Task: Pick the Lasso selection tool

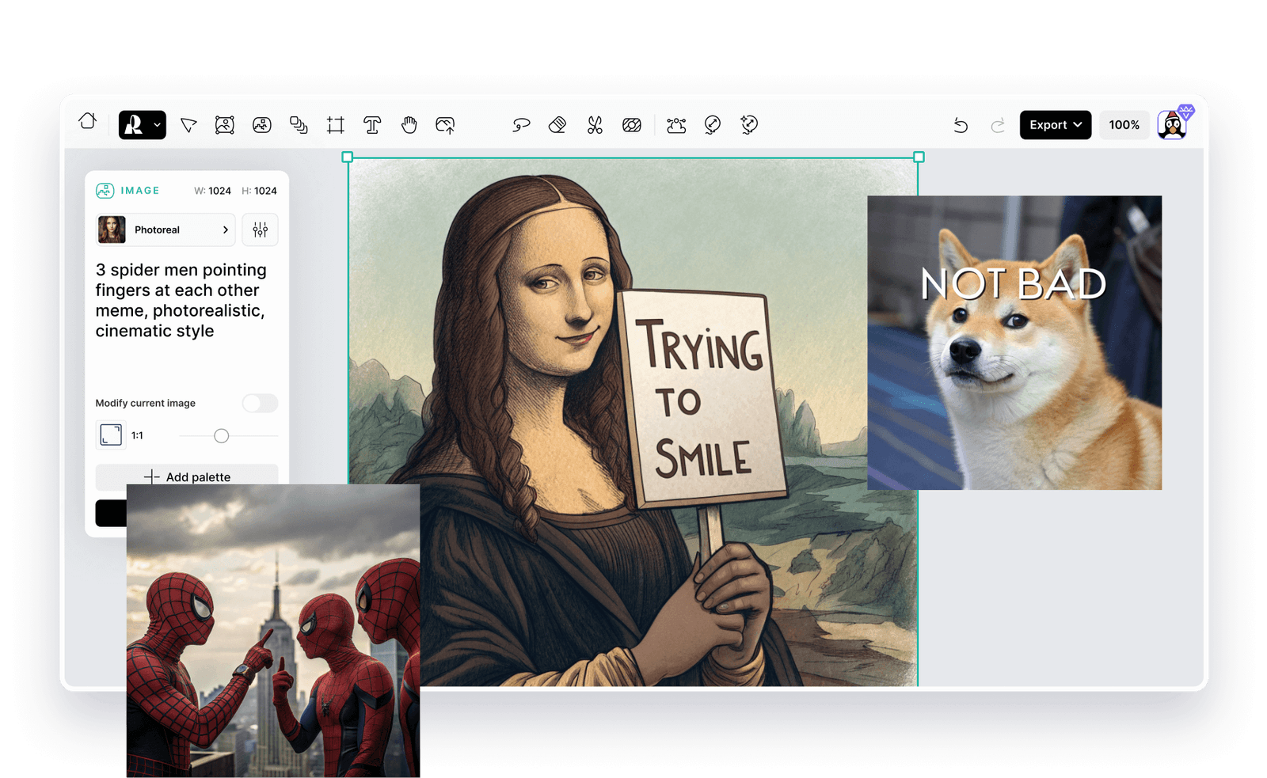Action: [x=520, y=125]
